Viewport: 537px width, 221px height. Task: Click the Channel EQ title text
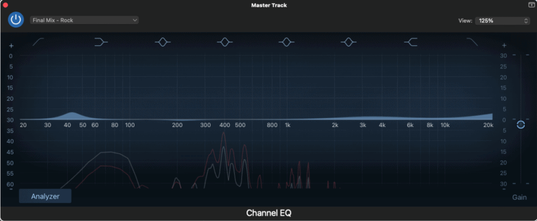(x=269, y=213)
